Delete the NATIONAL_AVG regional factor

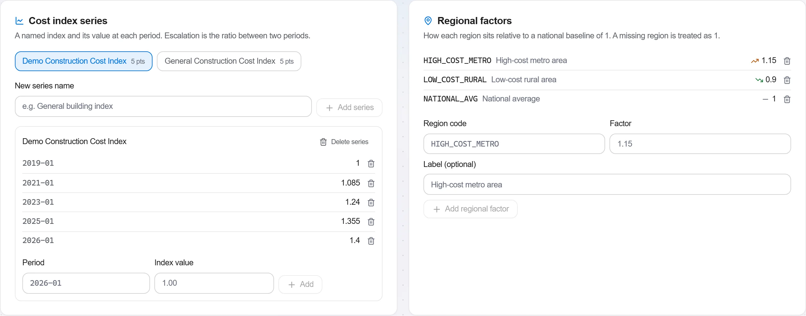[787, 99]
